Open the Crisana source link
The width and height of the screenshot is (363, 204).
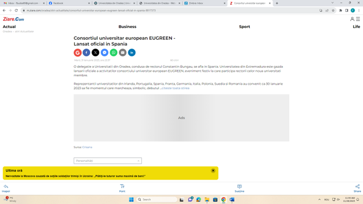pyautogui.click(x=87, y=147)
